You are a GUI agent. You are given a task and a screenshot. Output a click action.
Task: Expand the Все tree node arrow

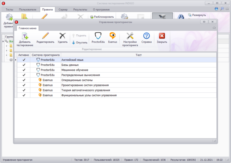click(3, 41)
